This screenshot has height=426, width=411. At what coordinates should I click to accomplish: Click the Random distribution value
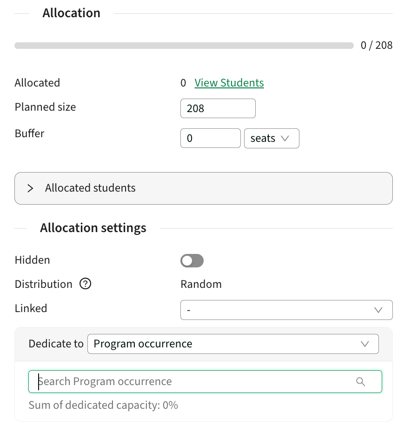pos(201,284)
